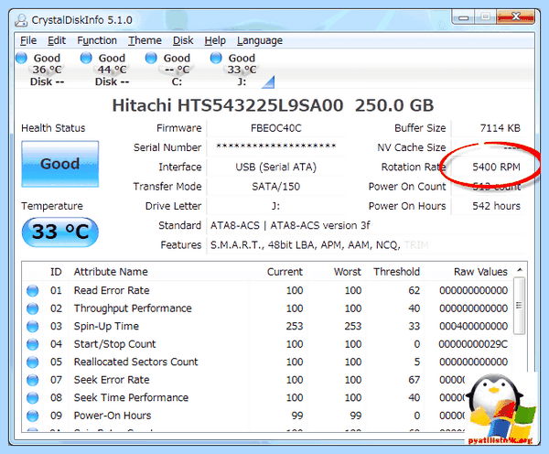Open the Help menu
Screen dimensions: 549x454
pos(215,40)
